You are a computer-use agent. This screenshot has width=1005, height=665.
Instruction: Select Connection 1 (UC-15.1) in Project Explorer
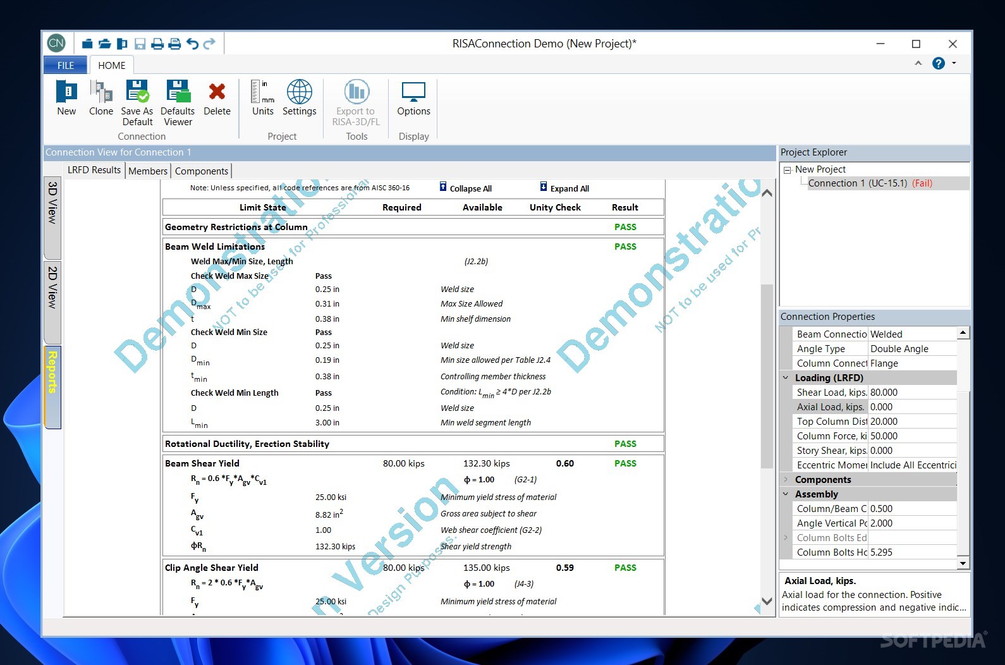pyautogui.click(x=870, y=183)
